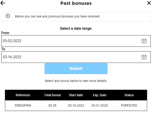Click the To date field 03-16-2023
This screenshot has width=151, height=113.
coord(76,57)
